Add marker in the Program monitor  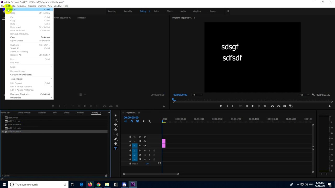pos(221,106)
